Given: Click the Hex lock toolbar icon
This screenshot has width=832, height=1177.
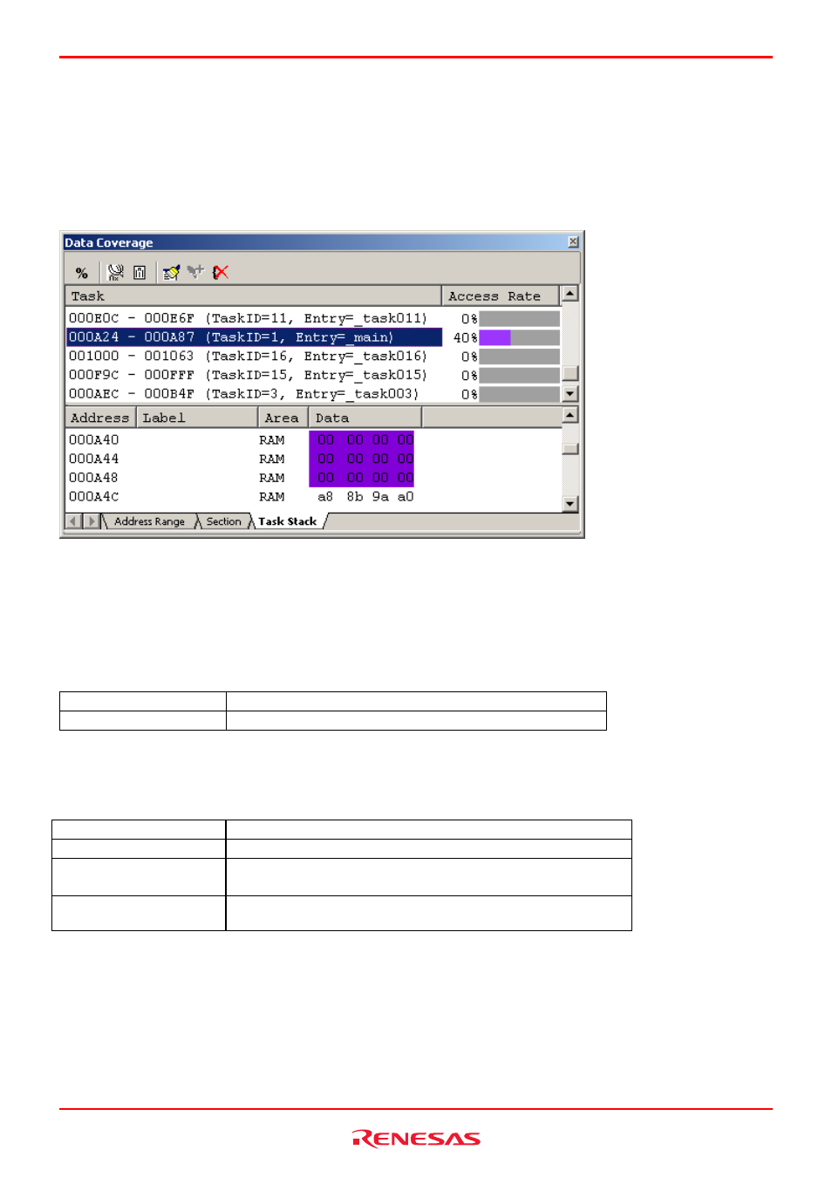Looking at the screenshot, I should pyautogui.click(x=115, y=272).
